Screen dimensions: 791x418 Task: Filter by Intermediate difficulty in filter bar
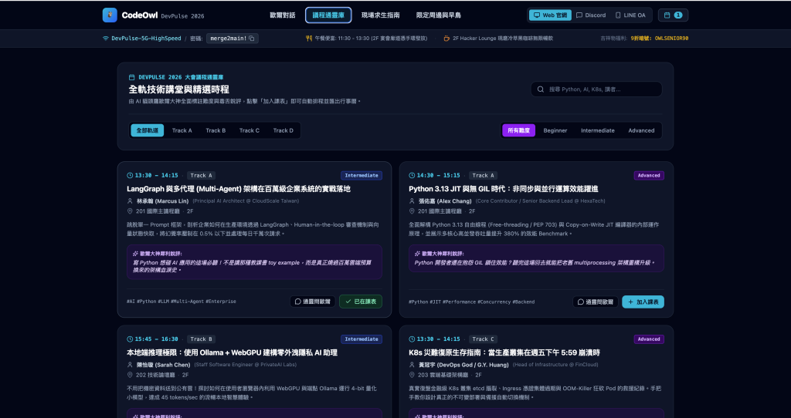pyautogui.click(x=598, y=130)
